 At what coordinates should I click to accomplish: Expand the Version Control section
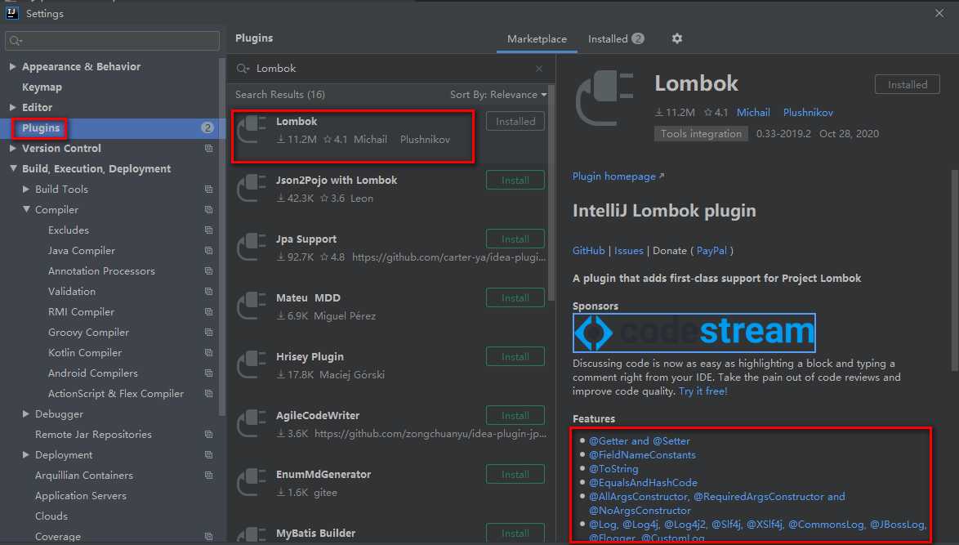click(x=13, y=149)
